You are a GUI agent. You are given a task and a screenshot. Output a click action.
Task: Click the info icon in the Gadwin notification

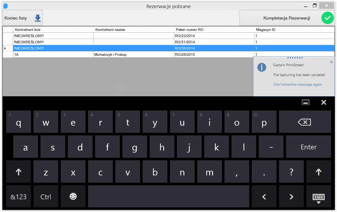(262, 67)
